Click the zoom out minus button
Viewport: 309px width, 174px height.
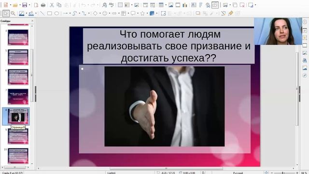272,173
